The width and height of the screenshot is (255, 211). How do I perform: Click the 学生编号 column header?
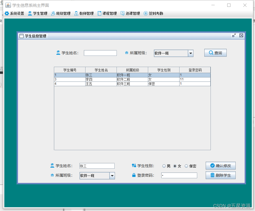click(70, 70)
